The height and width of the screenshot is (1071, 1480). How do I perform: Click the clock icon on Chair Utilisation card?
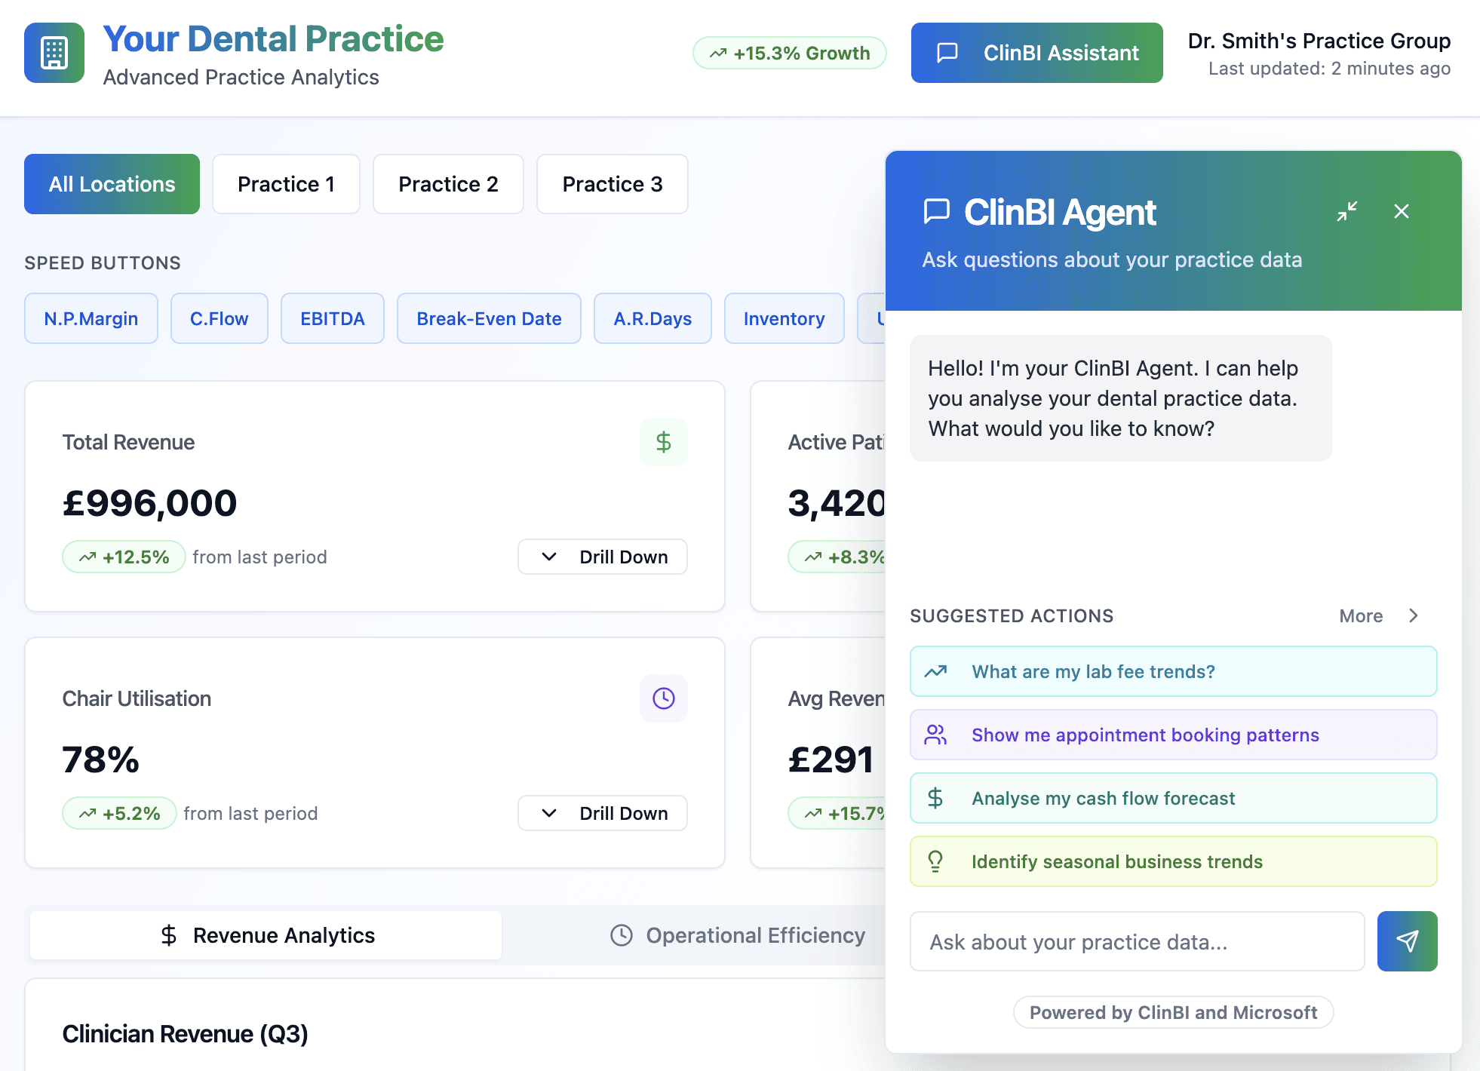tap(663, 698)
